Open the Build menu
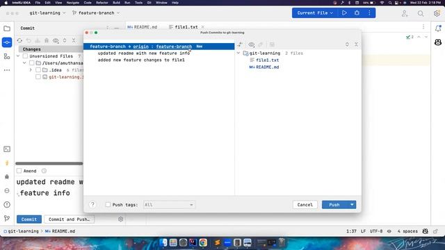Viewport: 445px width, 250px height. [116, 3]
